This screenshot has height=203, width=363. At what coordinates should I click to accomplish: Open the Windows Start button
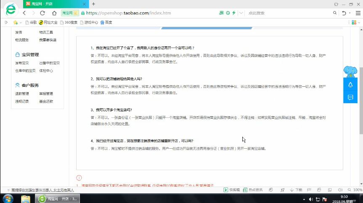point(8,199)
